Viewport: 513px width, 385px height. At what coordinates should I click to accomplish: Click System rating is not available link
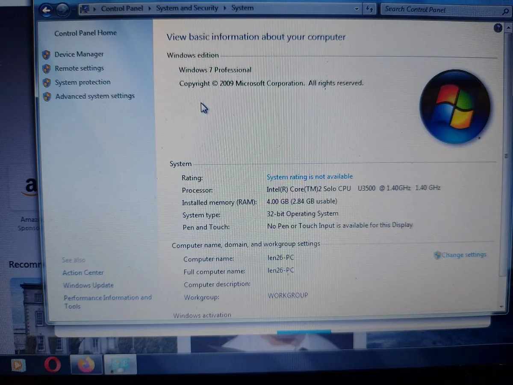pyautogui.click(x=310, y=177)
